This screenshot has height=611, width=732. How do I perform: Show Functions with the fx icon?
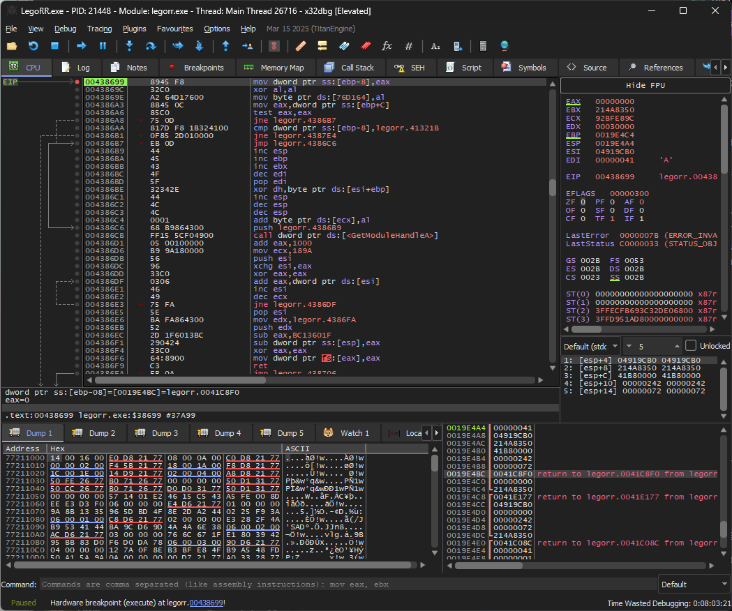pos(387,46)
